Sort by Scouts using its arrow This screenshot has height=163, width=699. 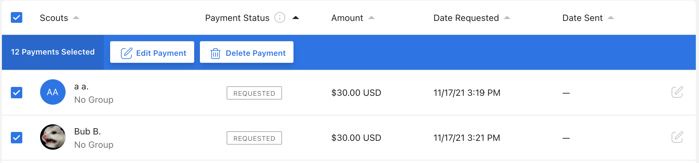pos(76,18)
